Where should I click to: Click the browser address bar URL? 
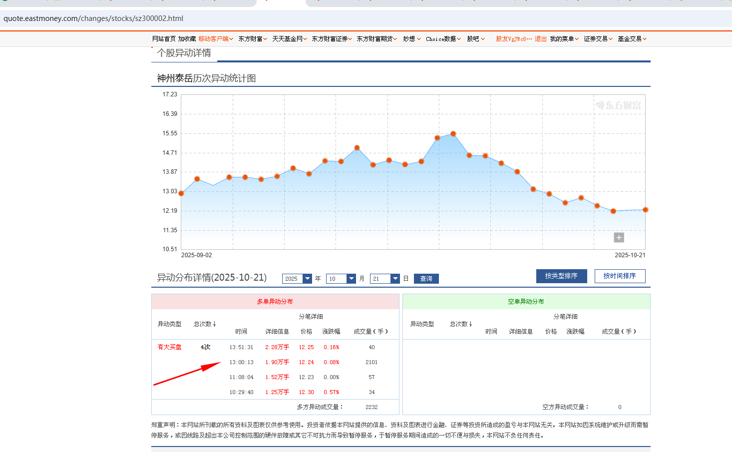pos(93,18)
